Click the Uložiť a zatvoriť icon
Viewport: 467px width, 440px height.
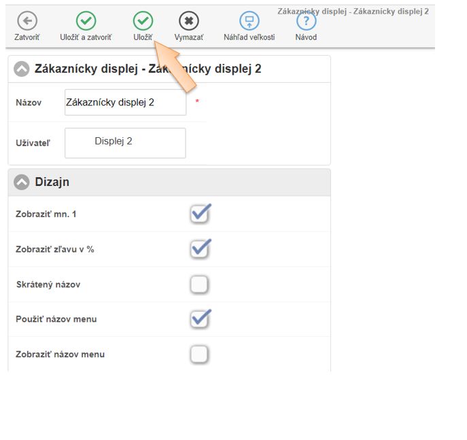(86, 20)
